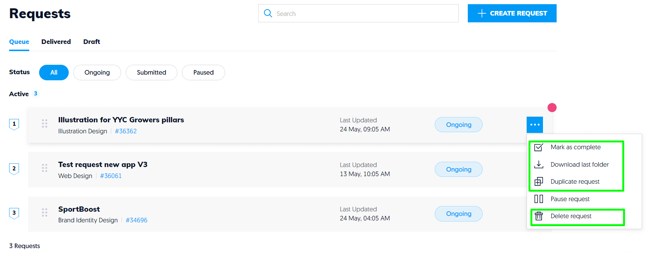Click the Create Request button

point(512,13)
